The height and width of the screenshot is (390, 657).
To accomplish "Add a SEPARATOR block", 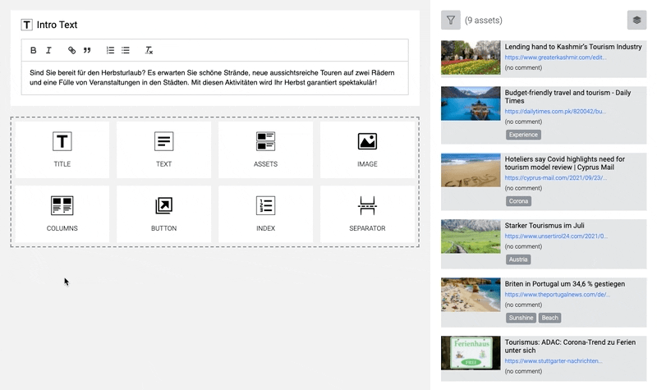I will (x=367, y=213).
